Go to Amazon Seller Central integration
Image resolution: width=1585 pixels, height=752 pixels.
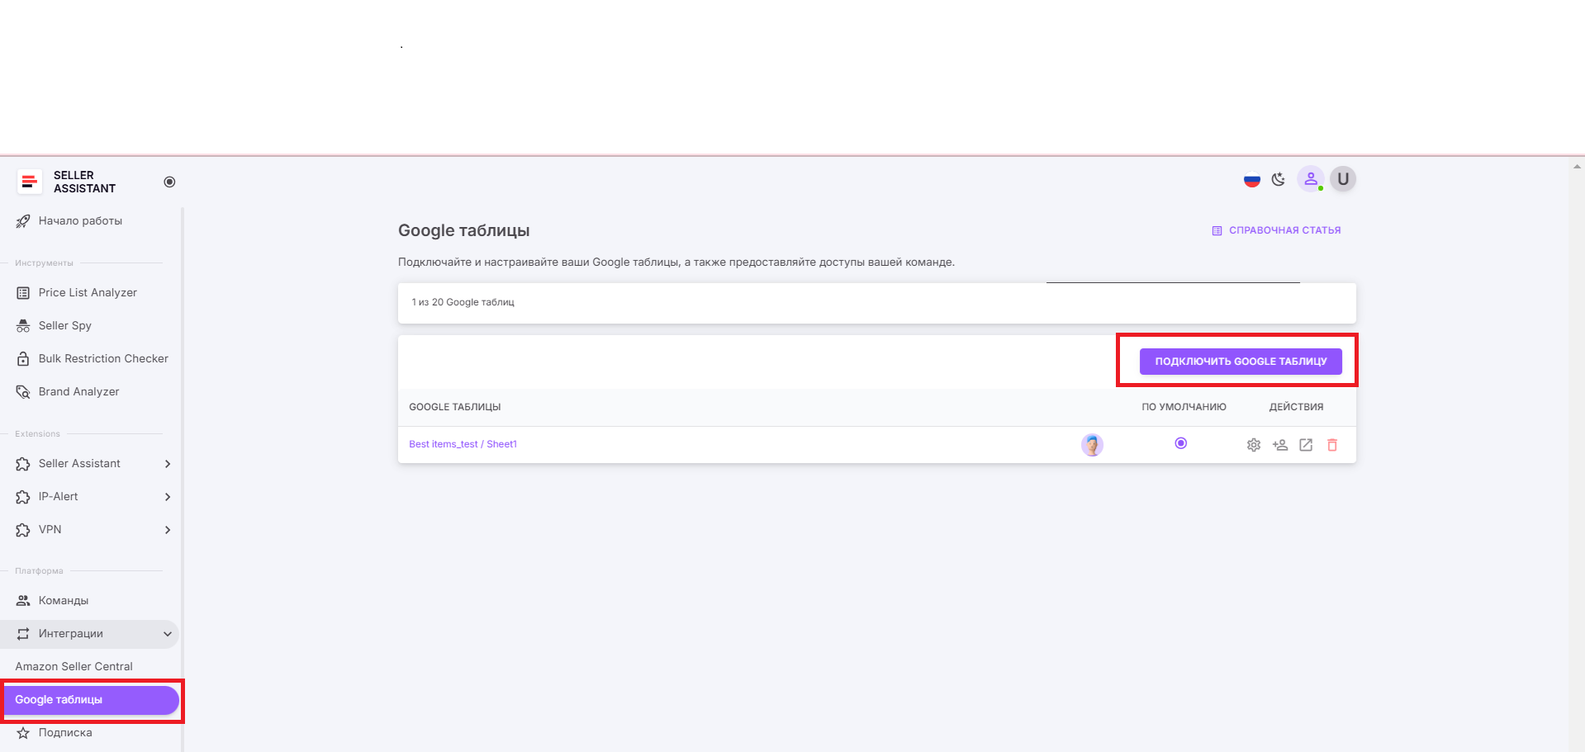74,667
